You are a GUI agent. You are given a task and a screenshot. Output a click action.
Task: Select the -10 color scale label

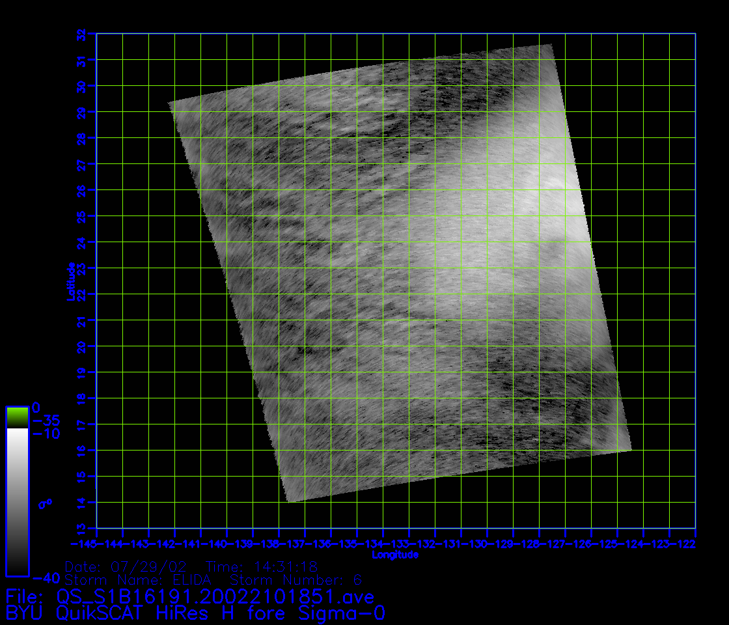point(45,434)
